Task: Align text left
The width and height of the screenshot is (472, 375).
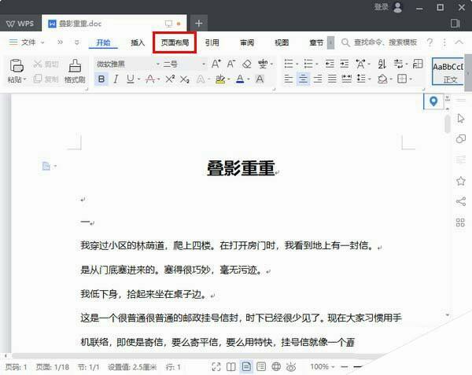Action: pos(289,79)
